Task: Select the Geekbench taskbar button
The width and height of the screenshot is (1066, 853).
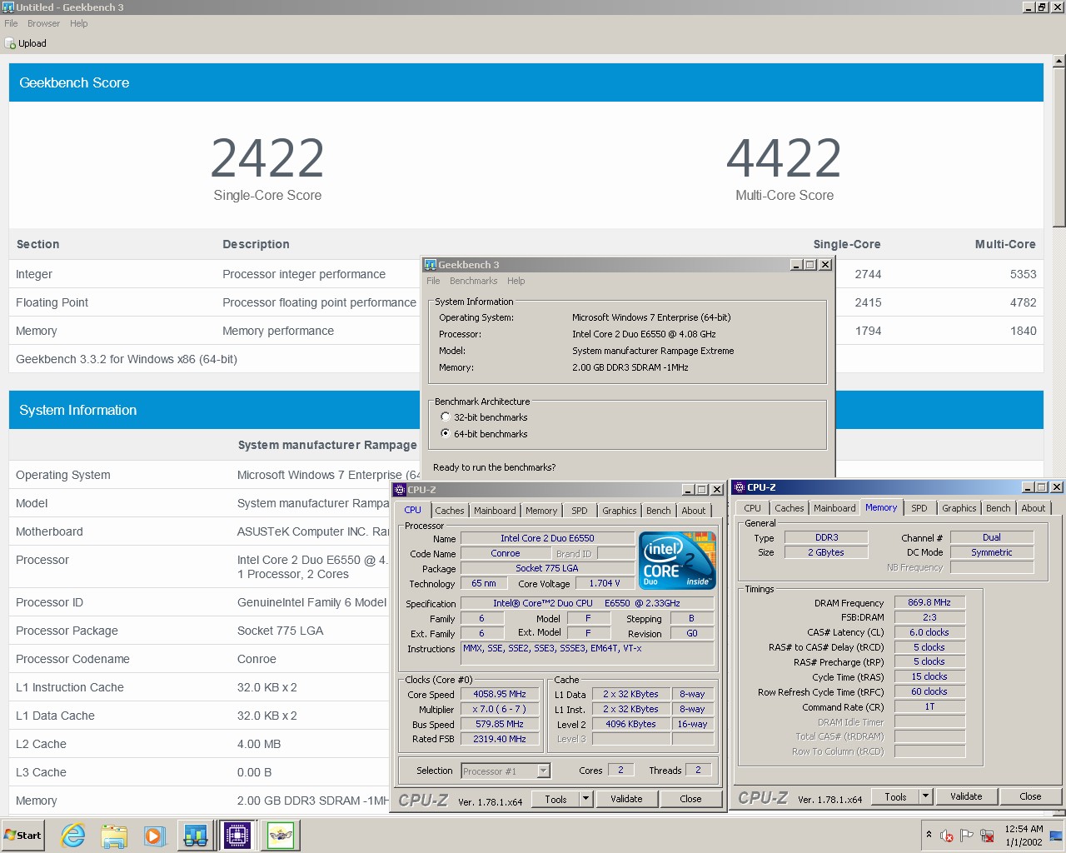Action: click(x=196, y=835)
